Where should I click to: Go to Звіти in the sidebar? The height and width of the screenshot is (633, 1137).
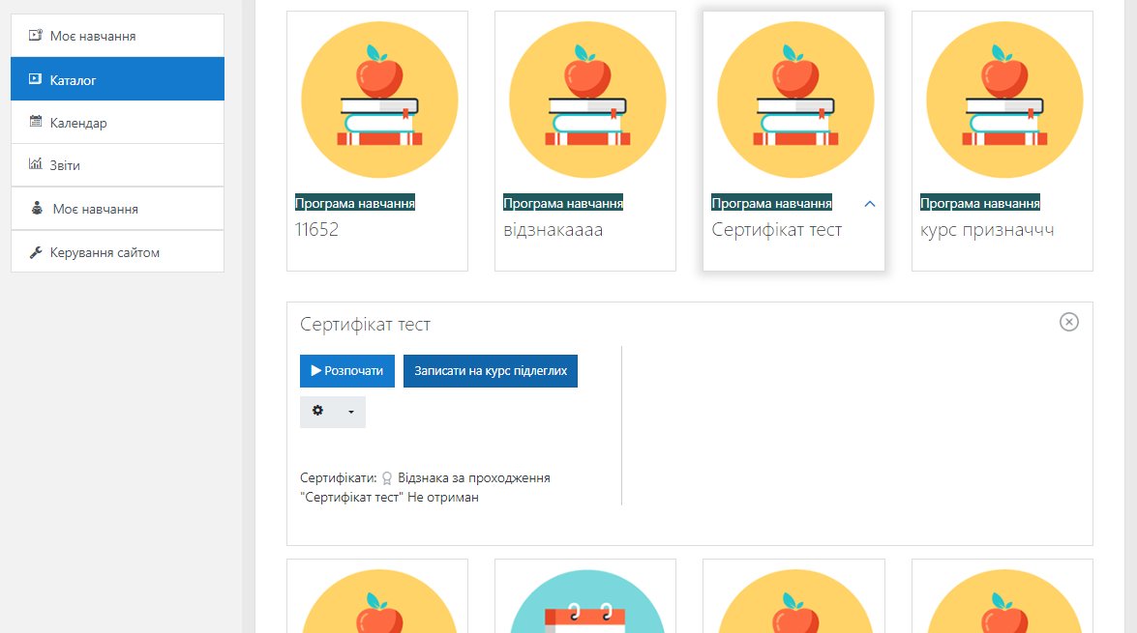(117, 165)
